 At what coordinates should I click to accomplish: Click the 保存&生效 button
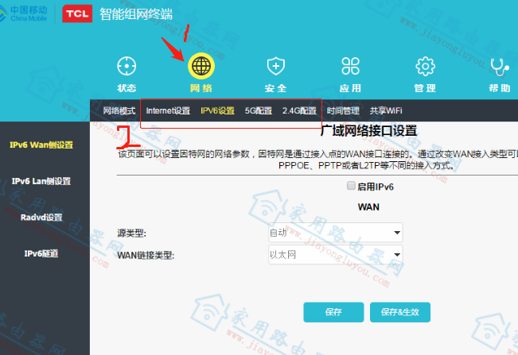coord(400,312)
